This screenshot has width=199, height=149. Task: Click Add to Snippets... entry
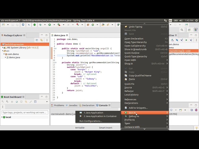(145, 108)
